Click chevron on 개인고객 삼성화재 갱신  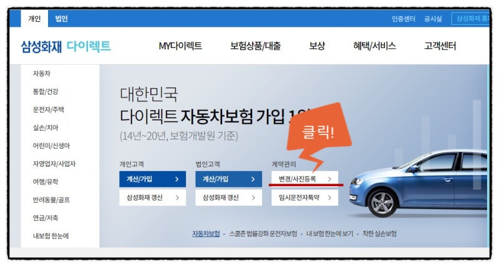point(177,198)
